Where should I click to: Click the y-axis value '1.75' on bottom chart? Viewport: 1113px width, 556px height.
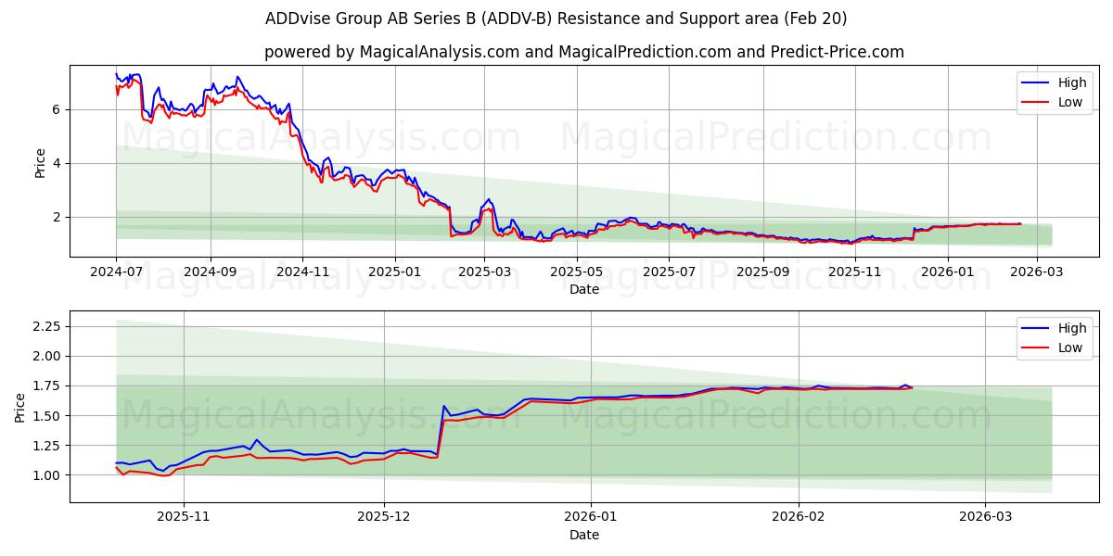coord(47,385)
